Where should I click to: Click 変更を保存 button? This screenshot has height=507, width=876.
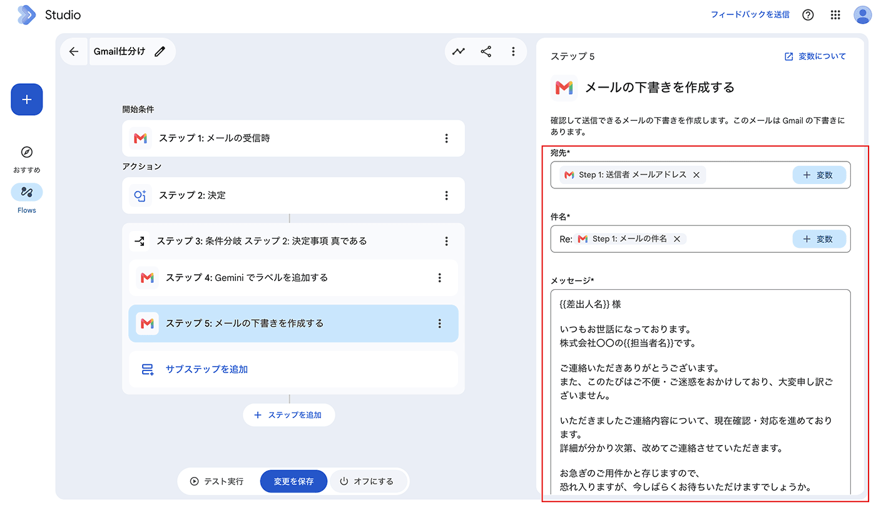click(293, 481)
